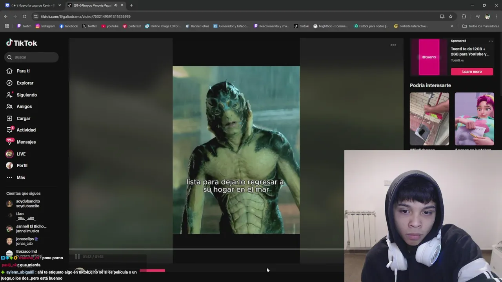
Task: Open Banner letras bookmark
Action: pyautogui.click(x=197, y=26)
